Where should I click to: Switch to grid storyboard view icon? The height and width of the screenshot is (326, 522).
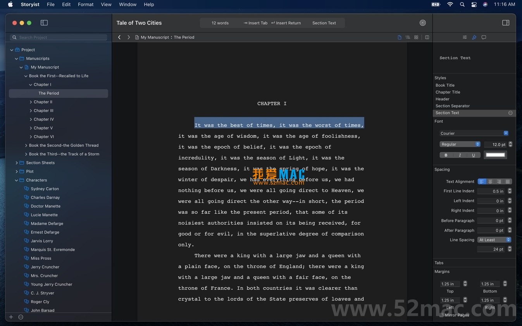click(x=416, y=38)
